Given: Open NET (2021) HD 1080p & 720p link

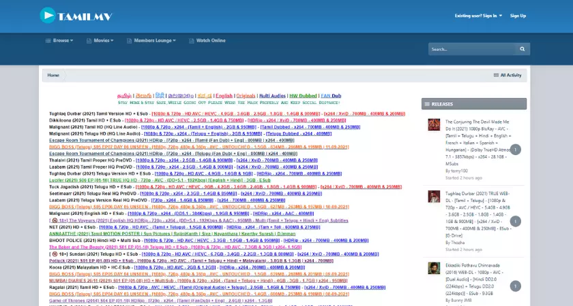Looking at the screenshot, I should (161, 227).
